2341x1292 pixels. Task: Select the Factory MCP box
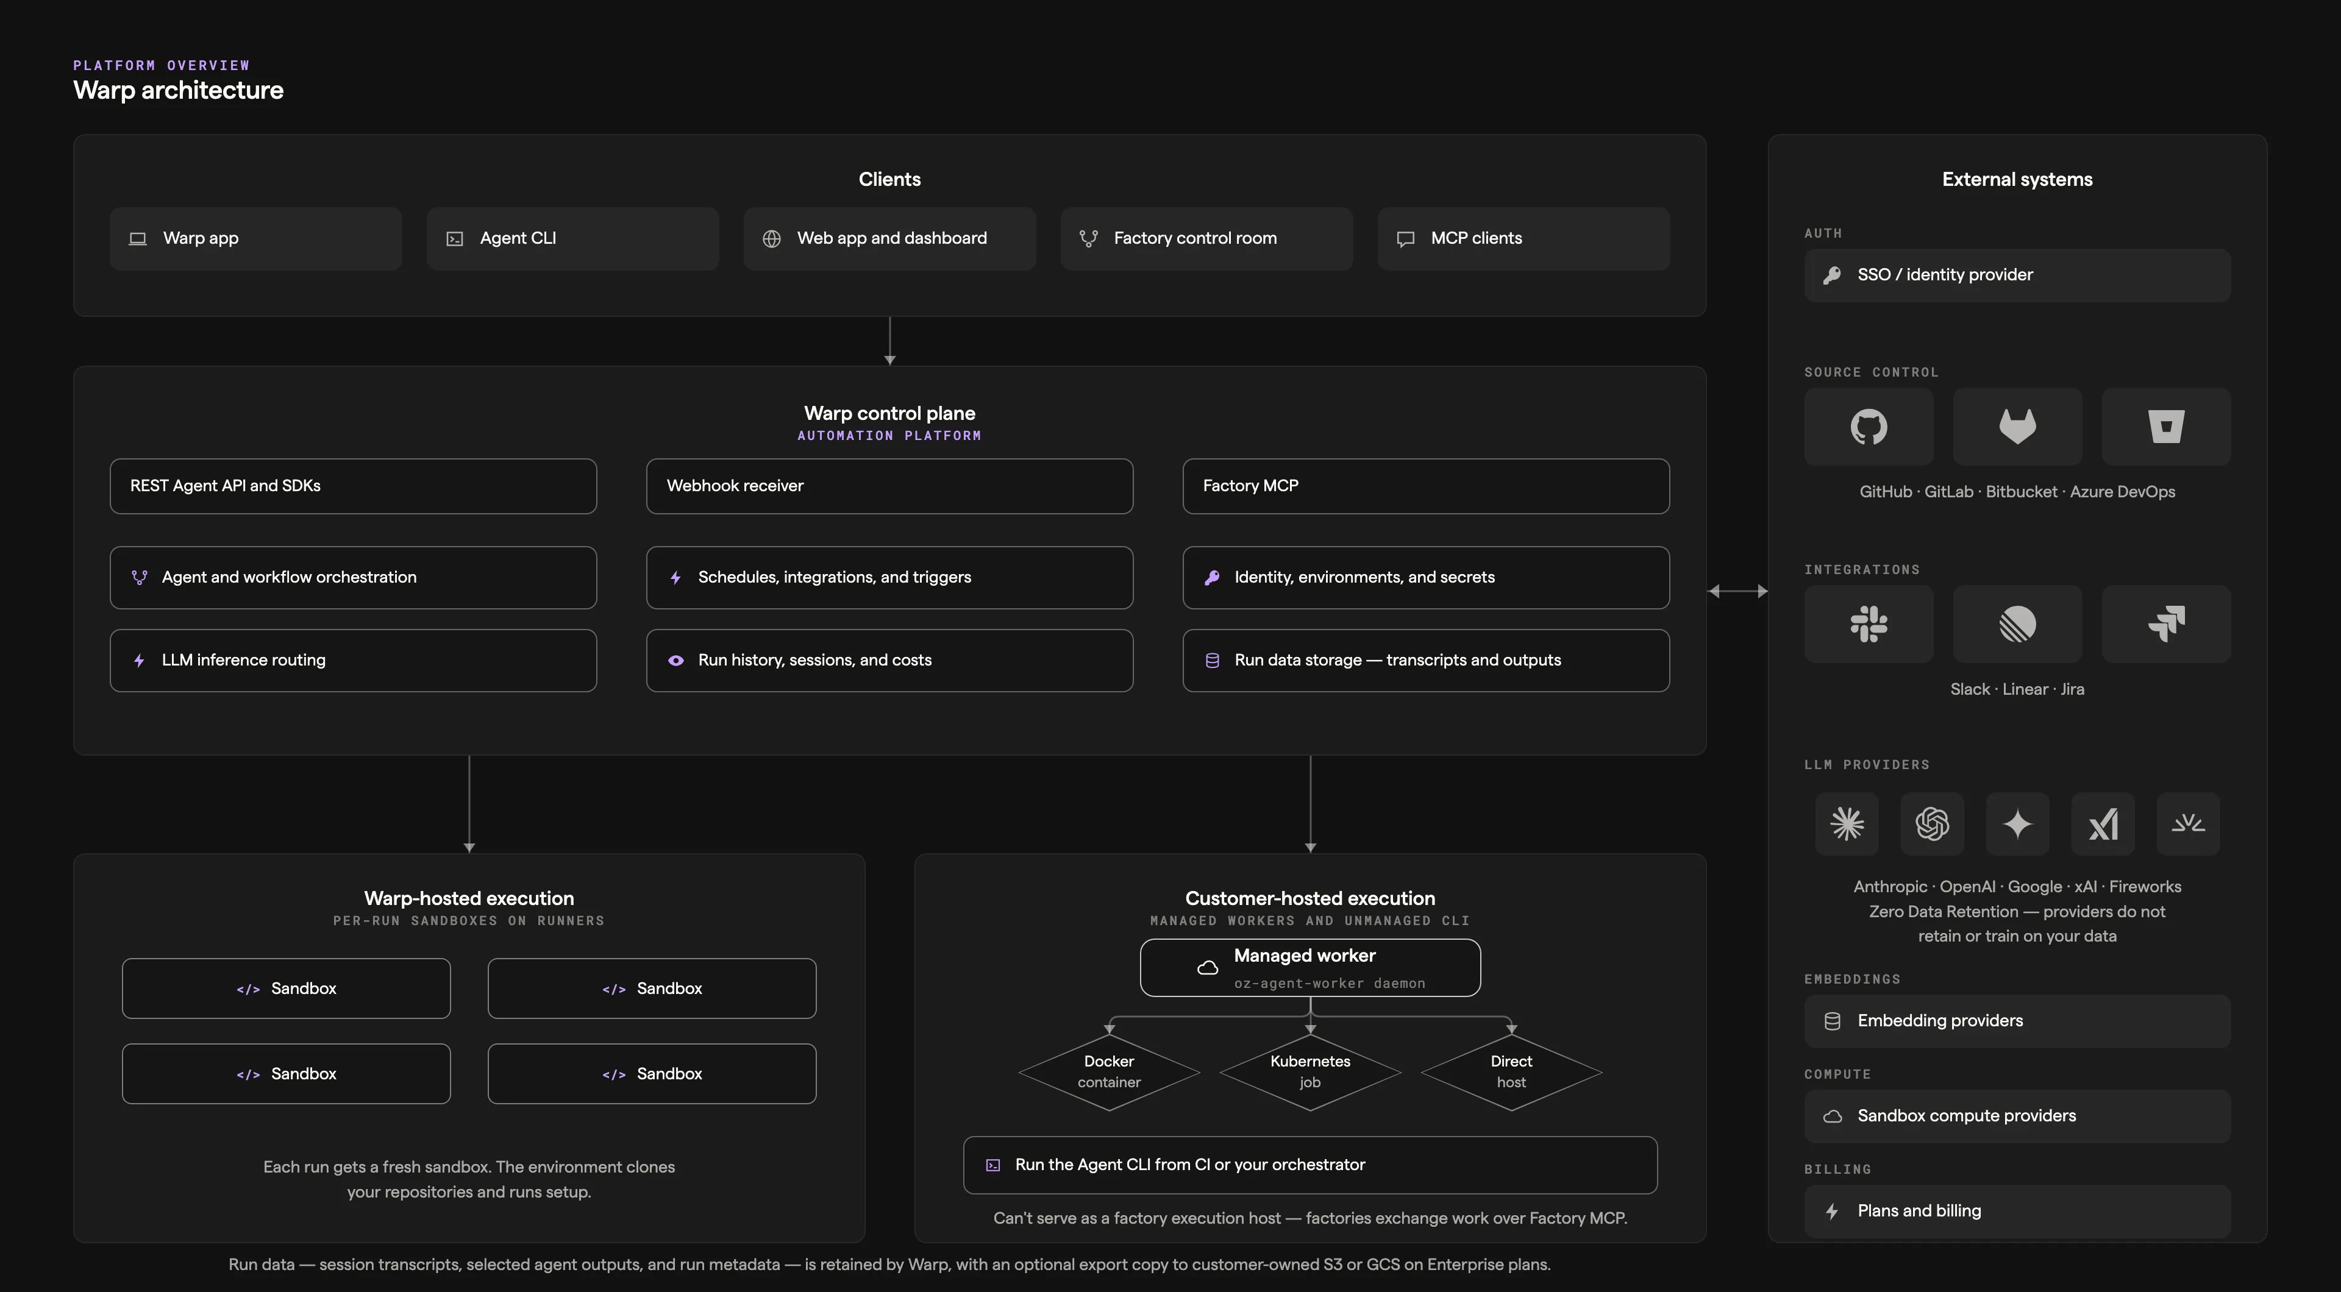[1425, 486]
